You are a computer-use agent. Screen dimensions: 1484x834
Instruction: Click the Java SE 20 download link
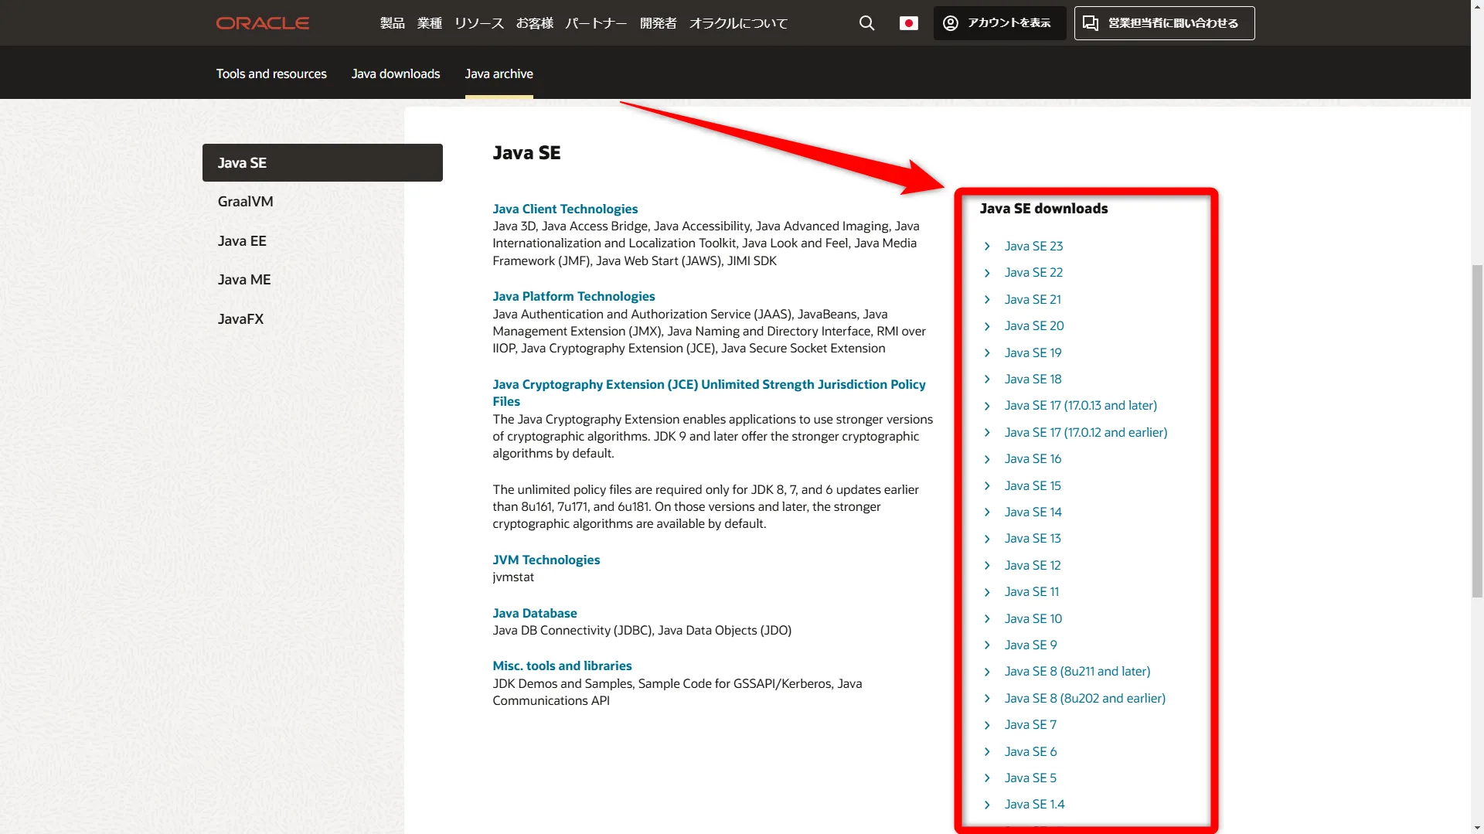coord(1034,325)
